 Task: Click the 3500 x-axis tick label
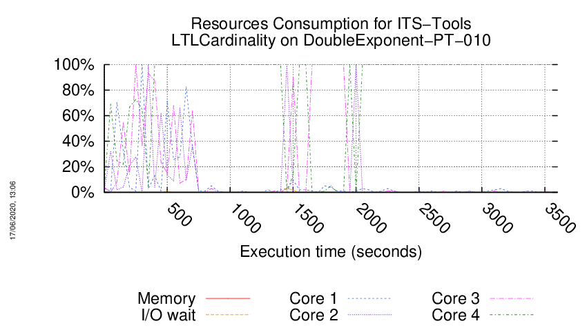pos(560,218)
